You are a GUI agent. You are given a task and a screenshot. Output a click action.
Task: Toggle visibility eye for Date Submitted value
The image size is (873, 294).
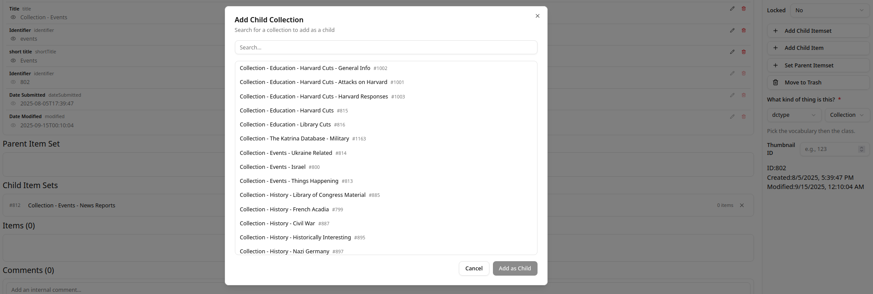tap(13, 104)
